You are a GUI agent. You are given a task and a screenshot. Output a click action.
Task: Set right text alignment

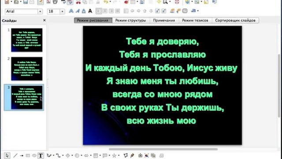[111, 11]
